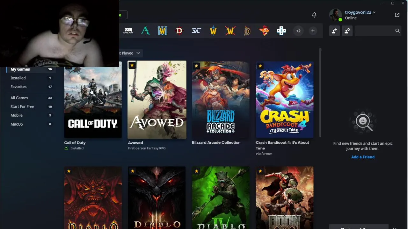Viewport: 408px width, 229px height.
Task: Open the DOOM game cover
Action: (285, 198)
